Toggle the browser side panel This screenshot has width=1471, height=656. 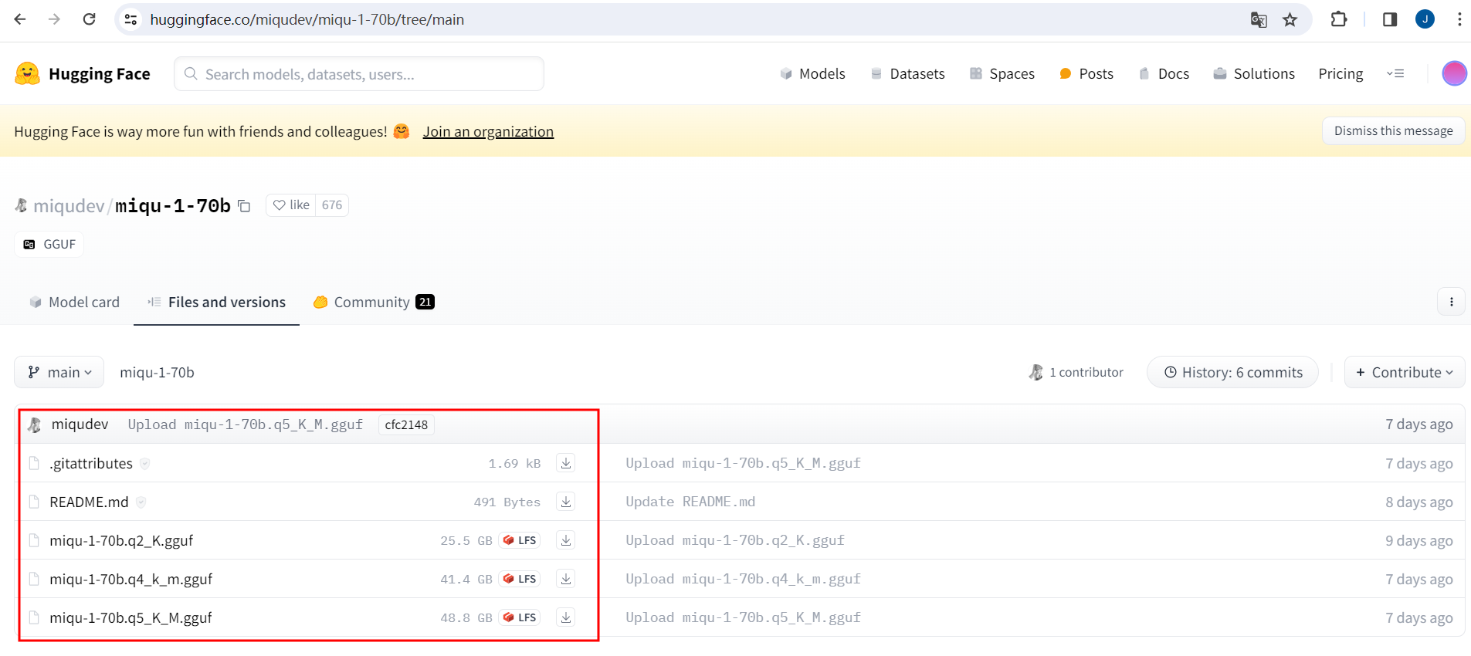click(x=1390, y=19)
